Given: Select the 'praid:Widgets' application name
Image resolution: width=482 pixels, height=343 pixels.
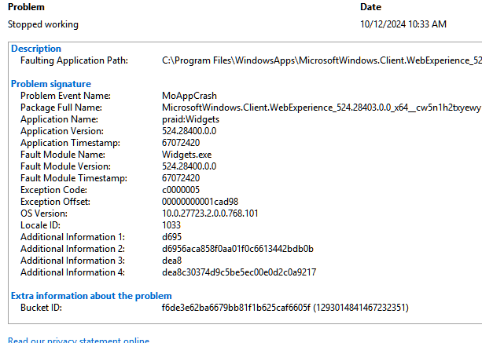Looking at the screenshot, I should tap(190, 119).
